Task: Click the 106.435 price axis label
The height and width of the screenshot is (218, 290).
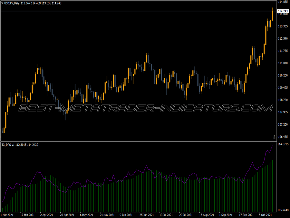Action: pyautogui.click(x=283, y=137)
